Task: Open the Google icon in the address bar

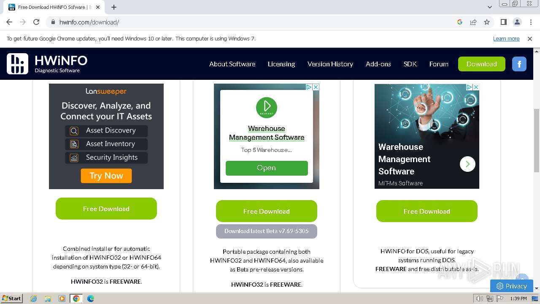Action: point(460,22)
